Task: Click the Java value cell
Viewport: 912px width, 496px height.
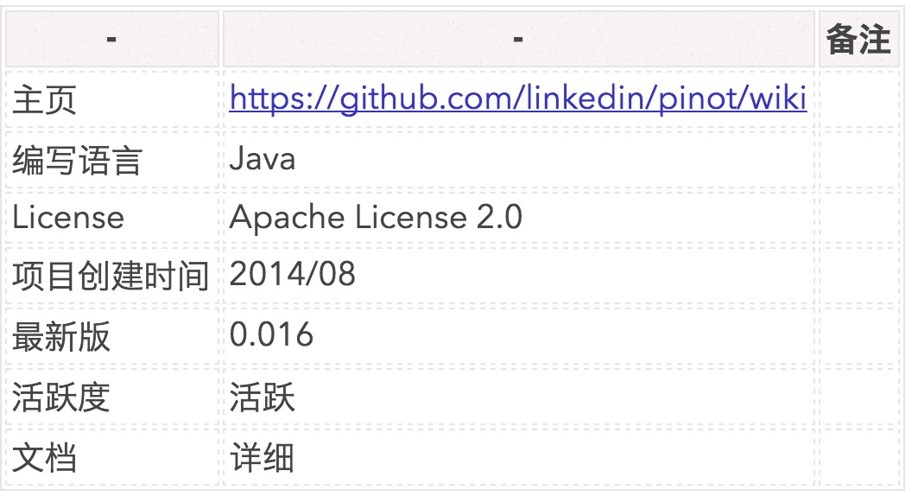Action: pyautogui.click(x=263, y=159)
